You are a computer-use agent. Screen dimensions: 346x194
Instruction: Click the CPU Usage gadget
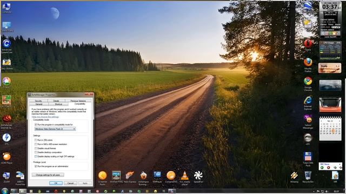(x=330, y=50)
